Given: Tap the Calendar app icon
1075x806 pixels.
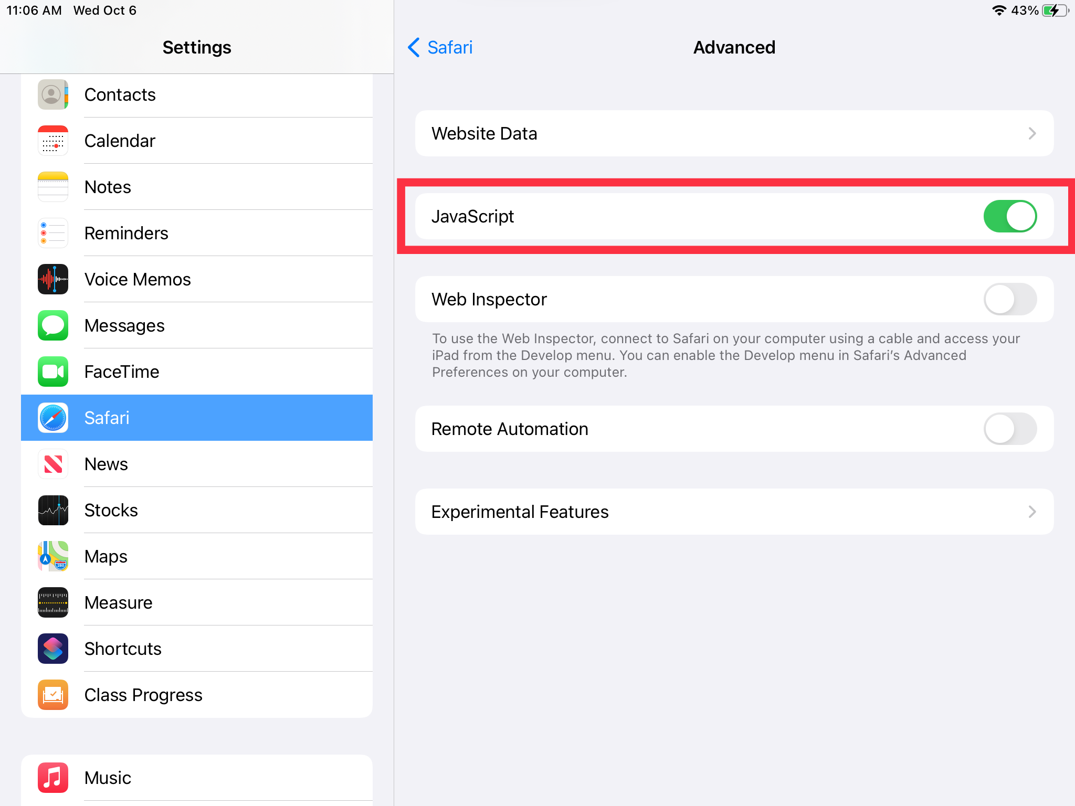Looking at the screenshot, I should click(x=53, y=141).
